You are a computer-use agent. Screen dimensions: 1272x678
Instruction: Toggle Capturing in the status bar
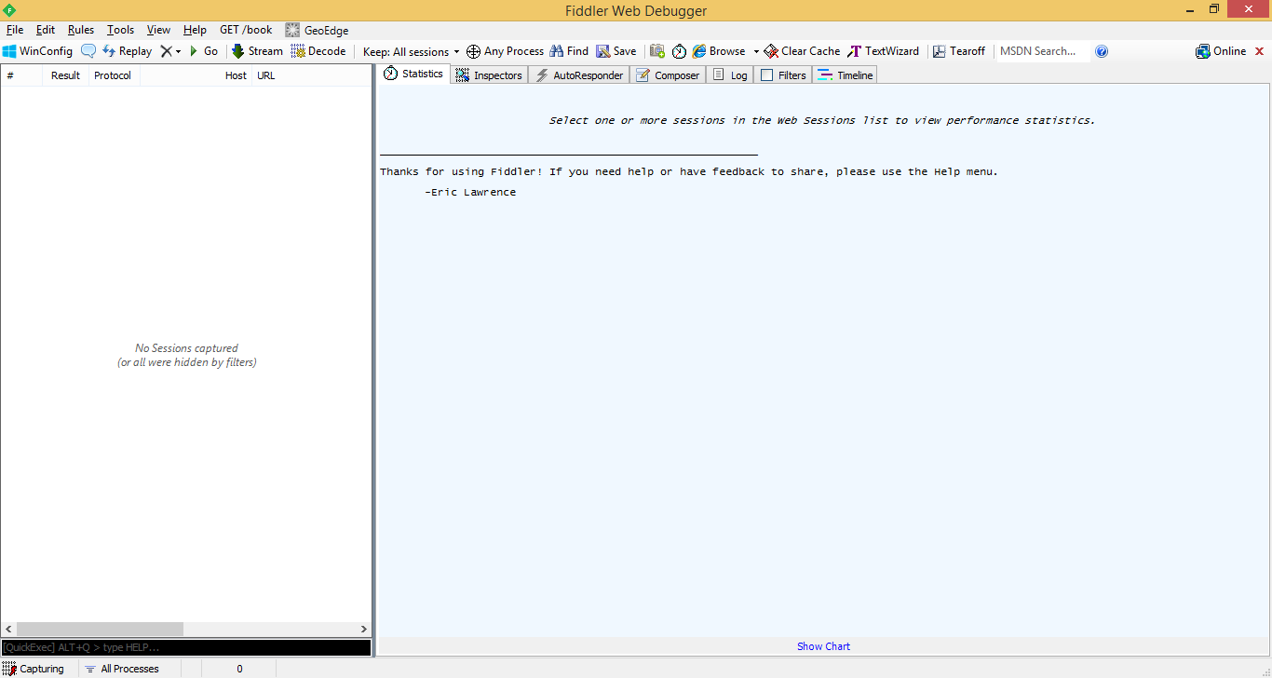point(34,668)
